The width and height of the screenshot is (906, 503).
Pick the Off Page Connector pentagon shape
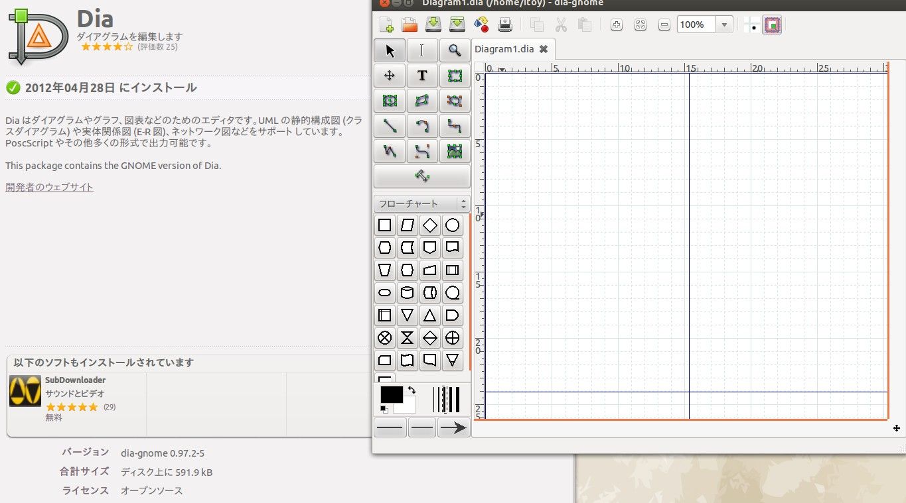pos(429,248)
